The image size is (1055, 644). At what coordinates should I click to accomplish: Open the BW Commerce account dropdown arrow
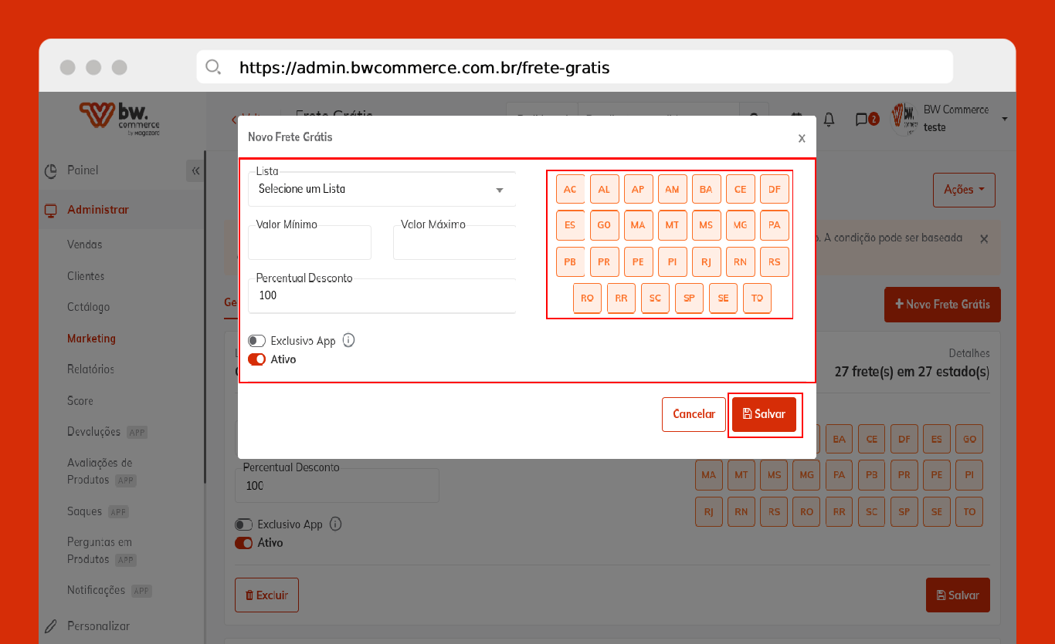pos(1005,119)
